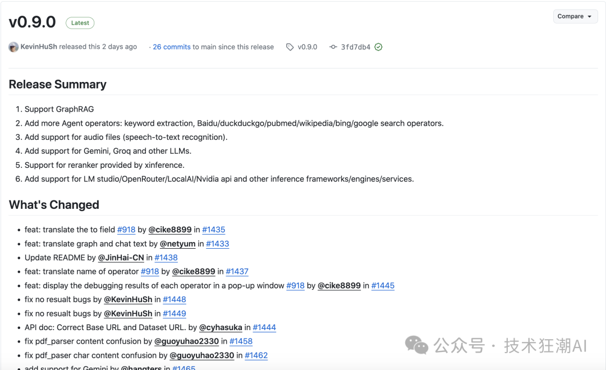
Task: Click the green verified checkmark badge
Action: (x=378, y=47)
